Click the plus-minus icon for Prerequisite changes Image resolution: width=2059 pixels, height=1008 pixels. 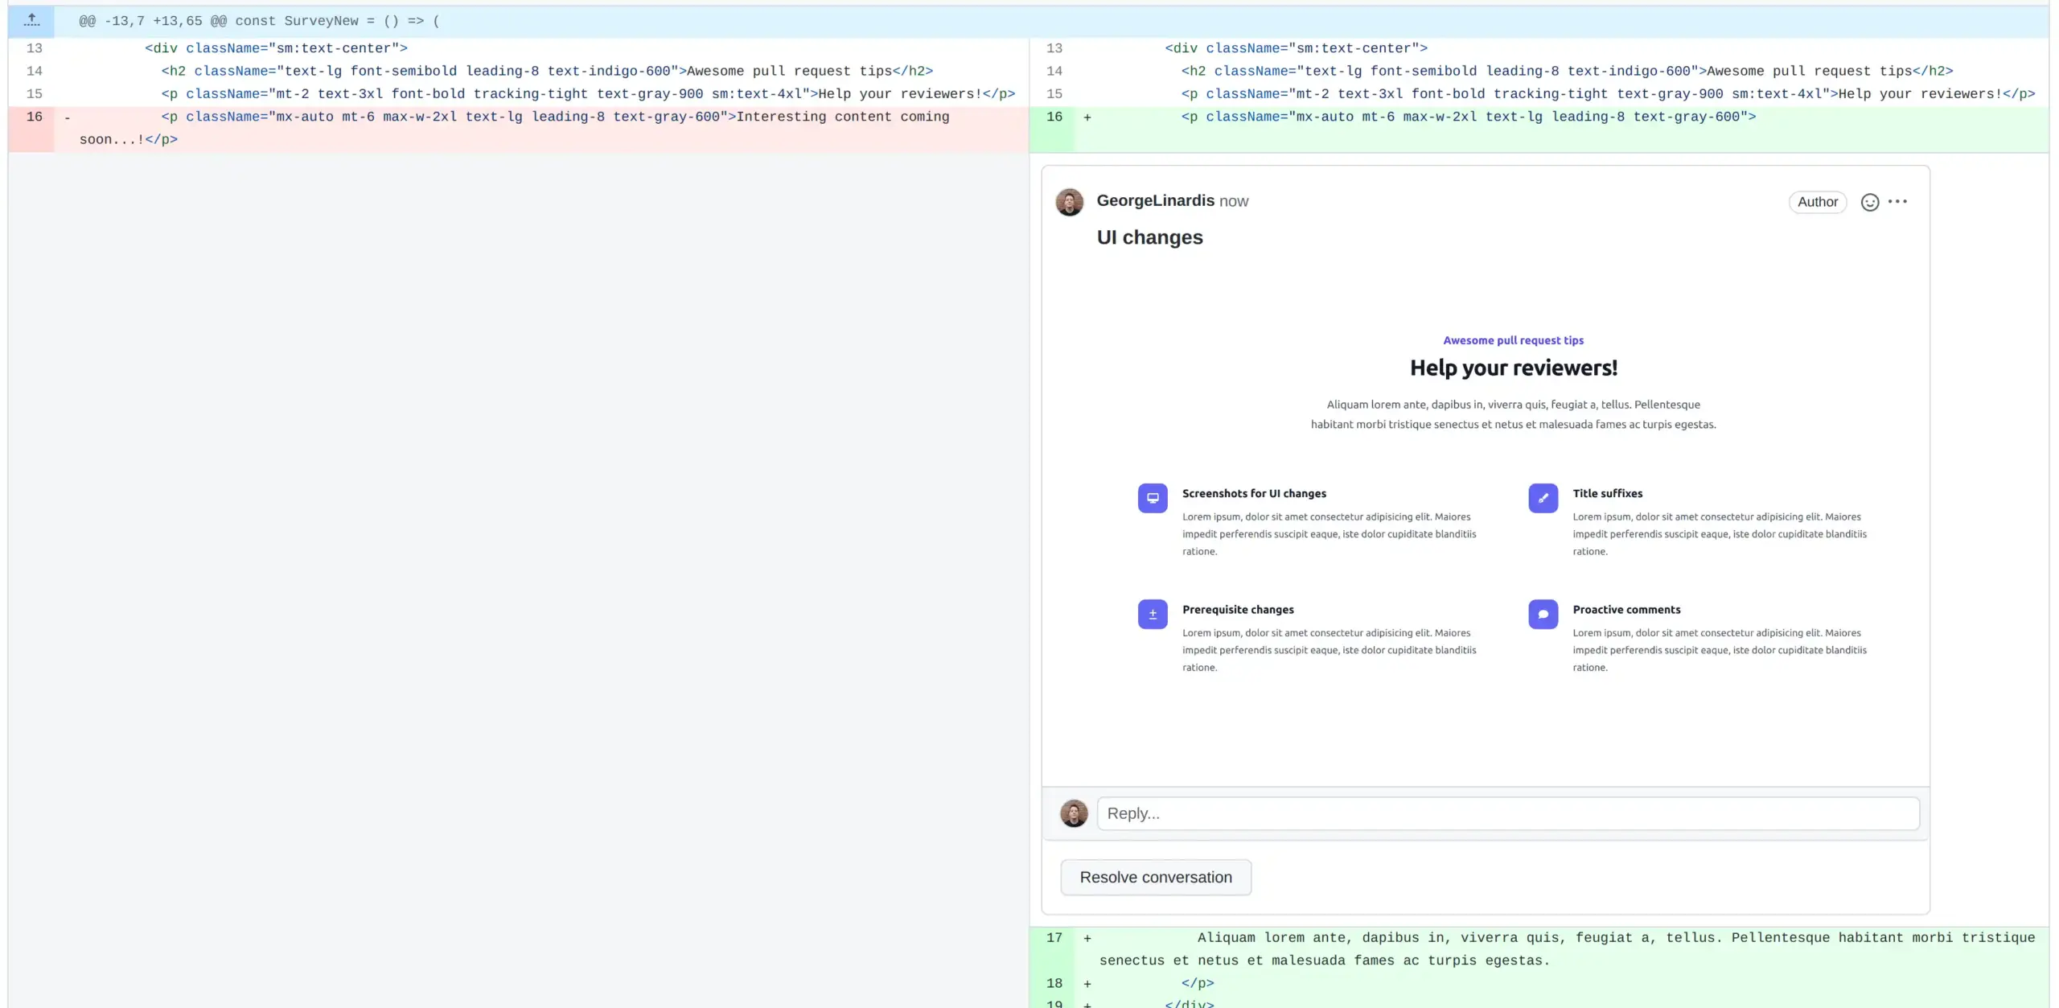tap(1153, 614)
